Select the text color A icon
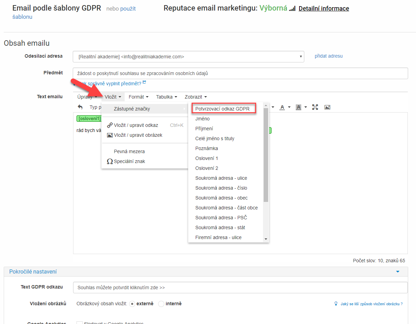Viewport: 416px width, 324px height. [282, 107]
